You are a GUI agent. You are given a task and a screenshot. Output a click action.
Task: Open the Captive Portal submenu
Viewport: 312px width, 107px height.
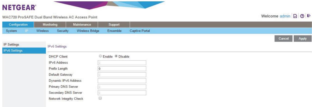tap(140, 31)
